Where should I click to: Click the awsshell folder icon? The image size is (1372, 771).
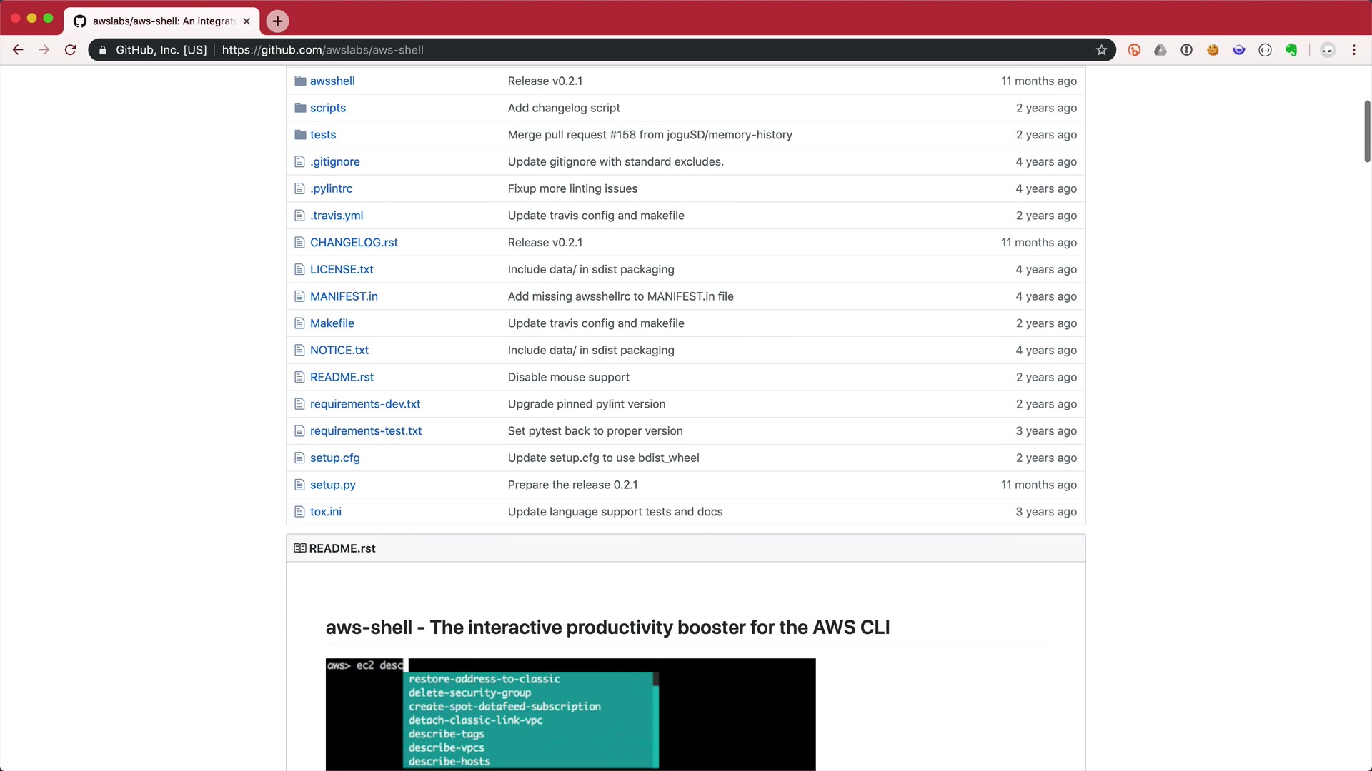300,81
